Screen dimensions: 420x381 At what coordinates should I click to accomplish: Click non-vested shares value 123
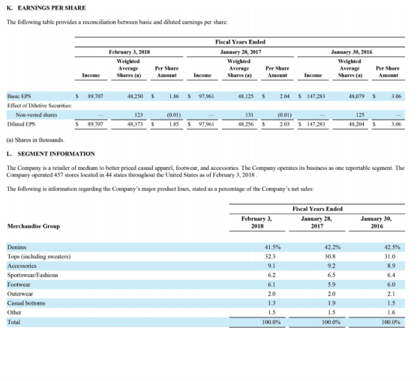click(139, 115)
